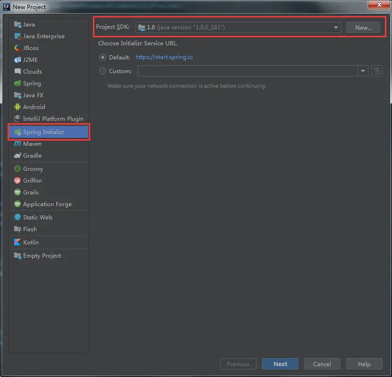The image size is (392, 377).
Task: Select the Custom service URL radio button
Action: point(102,71)
